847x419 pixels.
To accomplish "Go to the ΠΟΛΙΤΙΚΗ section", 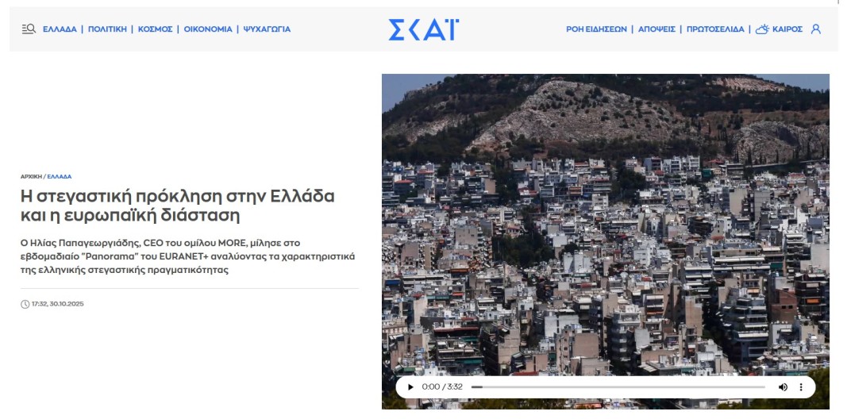I will point(106,29).
